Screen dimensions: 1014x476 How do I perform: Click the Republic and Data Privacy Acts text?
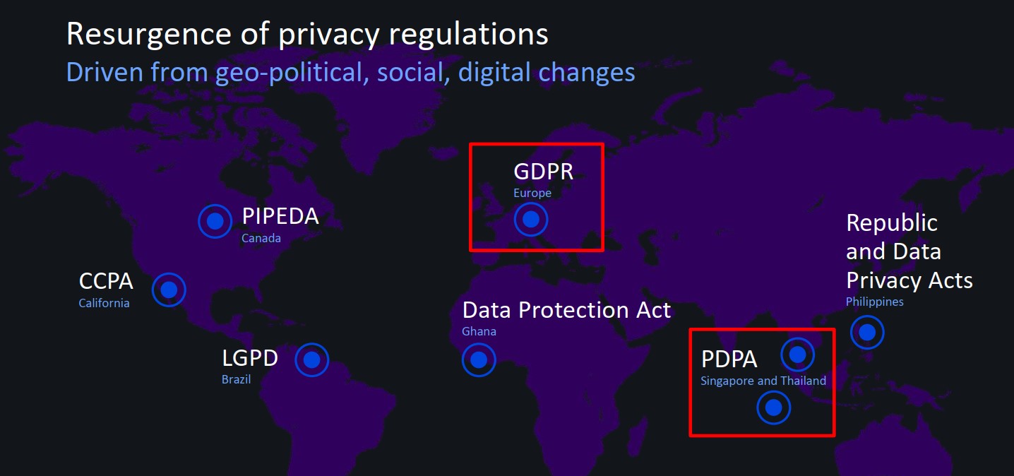[909, 251]
